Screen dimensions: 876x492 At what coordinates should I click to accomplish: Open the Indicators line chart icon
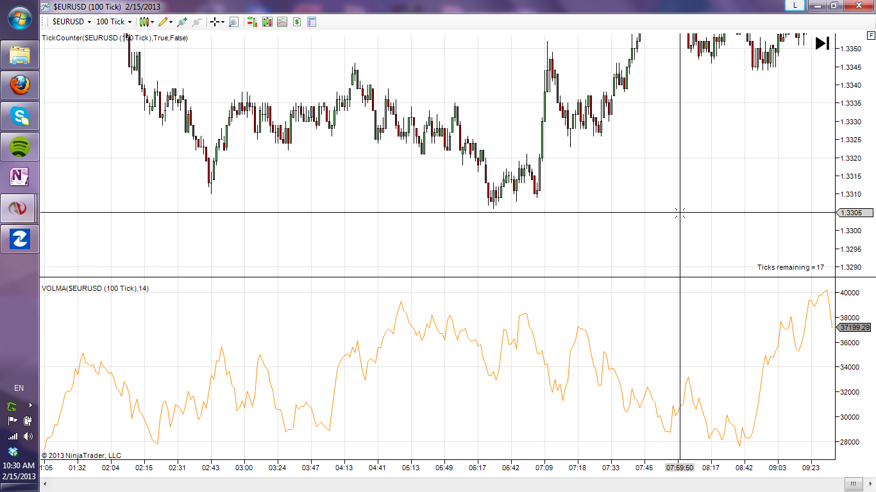click(282, 22)
